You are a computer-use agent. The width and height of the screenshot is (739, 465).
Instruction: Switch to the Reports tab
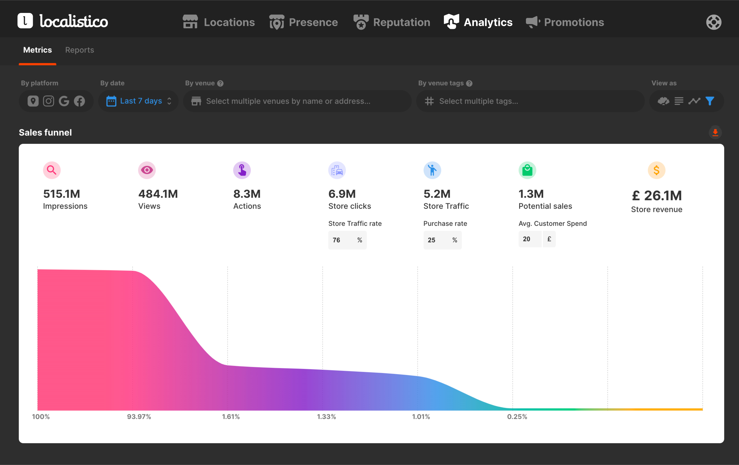tap(79, 50)
